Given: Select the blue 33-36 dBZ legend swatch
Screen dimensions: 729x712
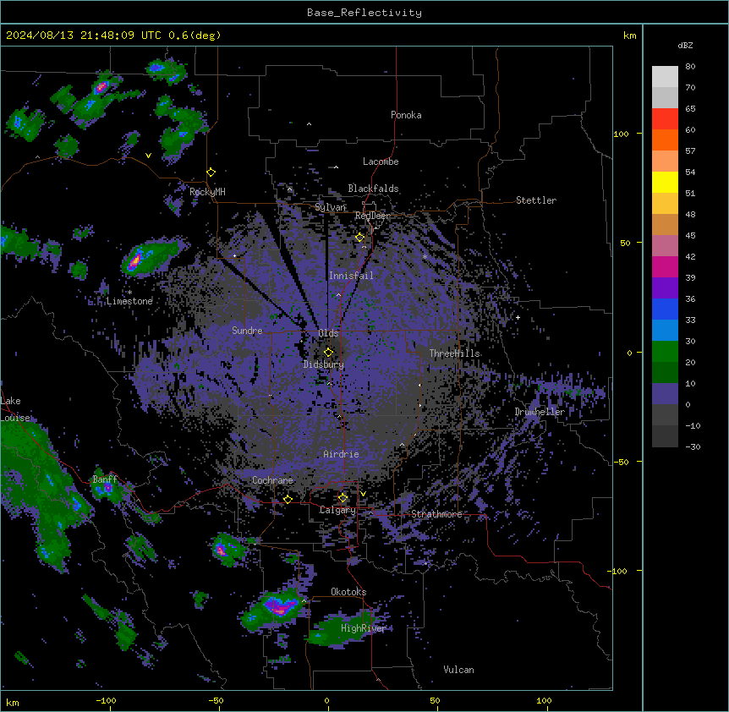Looking at the screenshot, I should (x=665, y=309).
